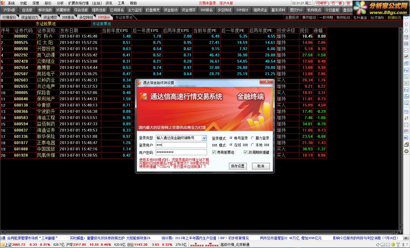The height and width of the screenshot is (248, 410).
Task: Click the red-green up/down arrows sidebar icon
Action: (406, 118)
